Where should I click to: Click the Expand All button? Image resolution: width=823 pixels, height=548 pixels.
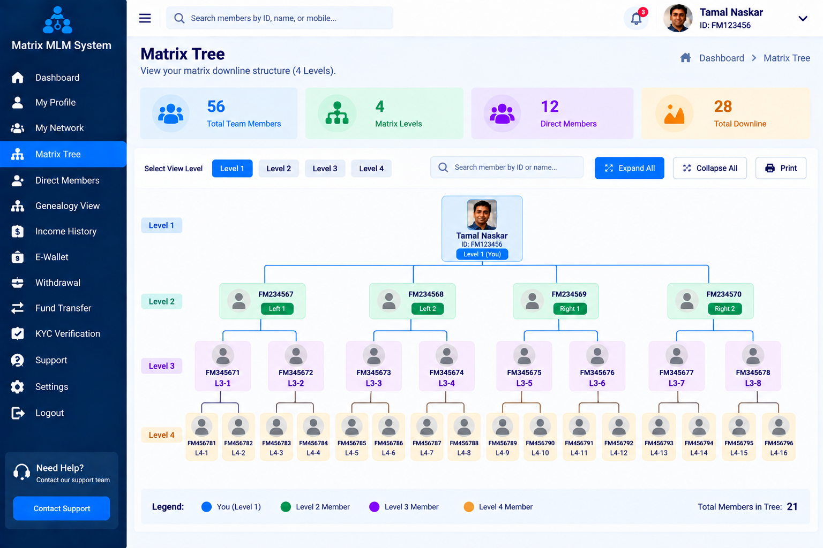pos(630,168)
